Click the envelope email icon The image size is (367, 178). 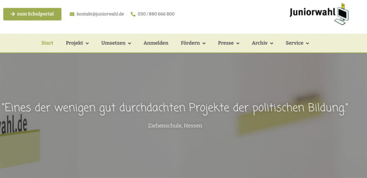coord(72,14)
